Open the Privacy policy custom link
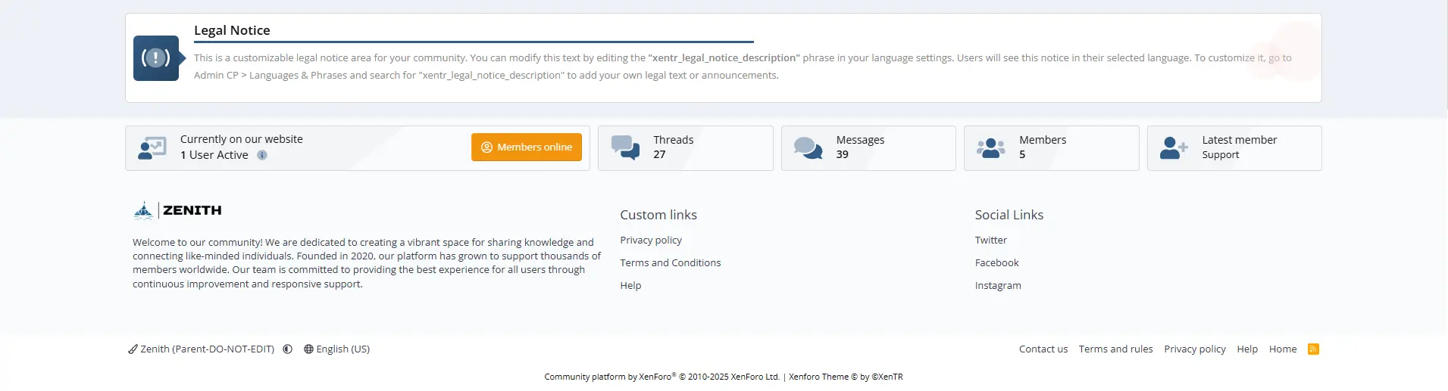 tap(651, 240)
